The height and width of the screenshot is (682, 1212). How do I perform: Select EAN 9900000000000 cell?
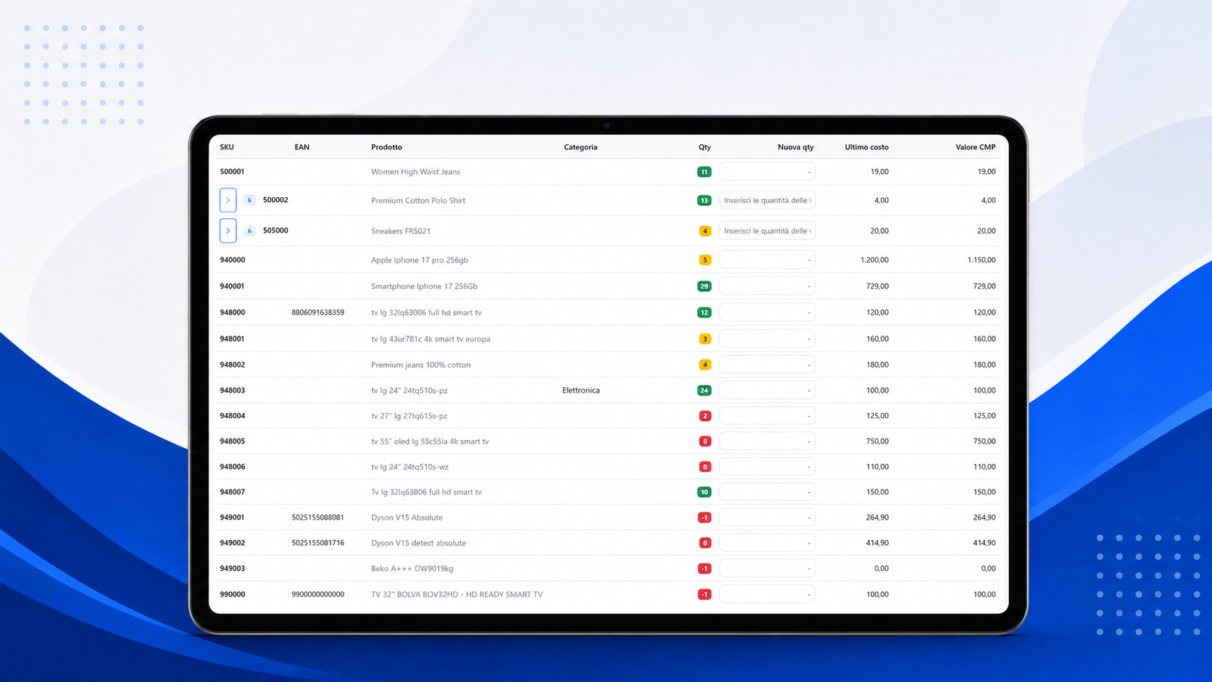pyautogui.click(x=317, y=594)
